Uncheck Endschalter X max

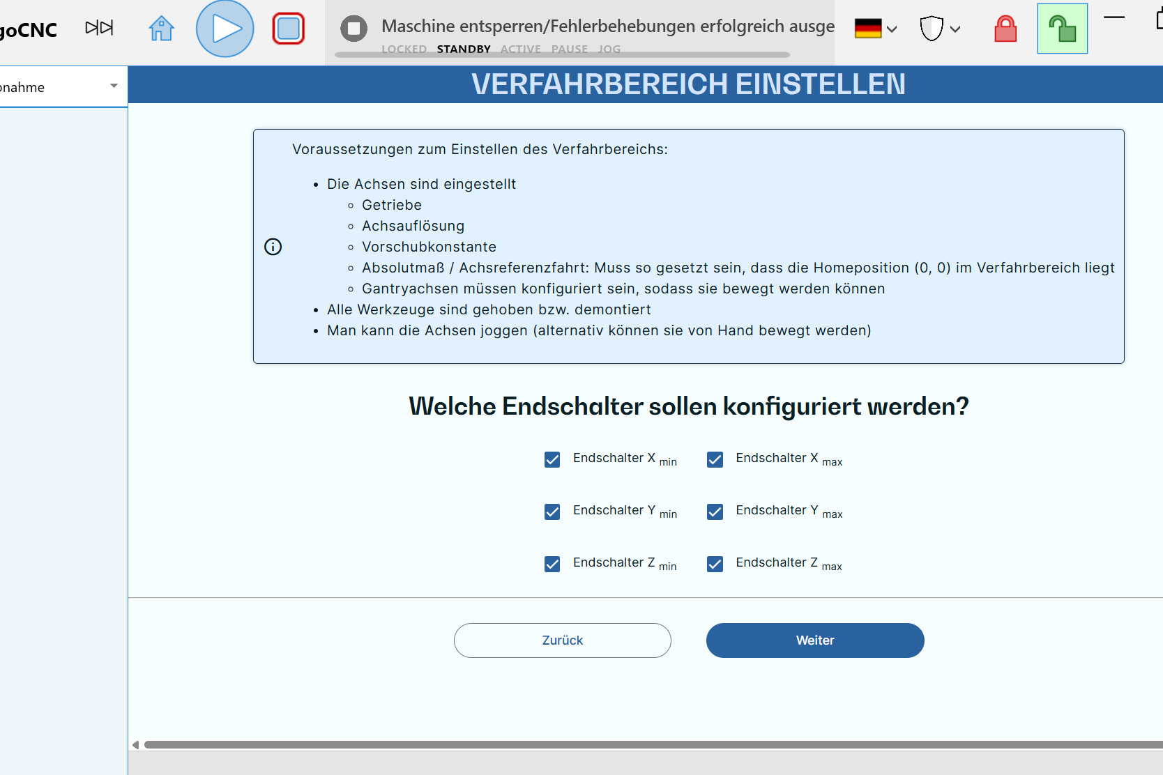pos(715,460)
